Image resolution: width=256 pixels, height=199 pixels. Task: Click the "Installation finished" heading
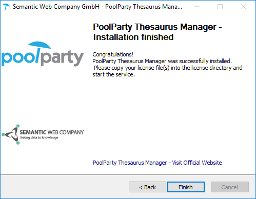tap(133, 37)
